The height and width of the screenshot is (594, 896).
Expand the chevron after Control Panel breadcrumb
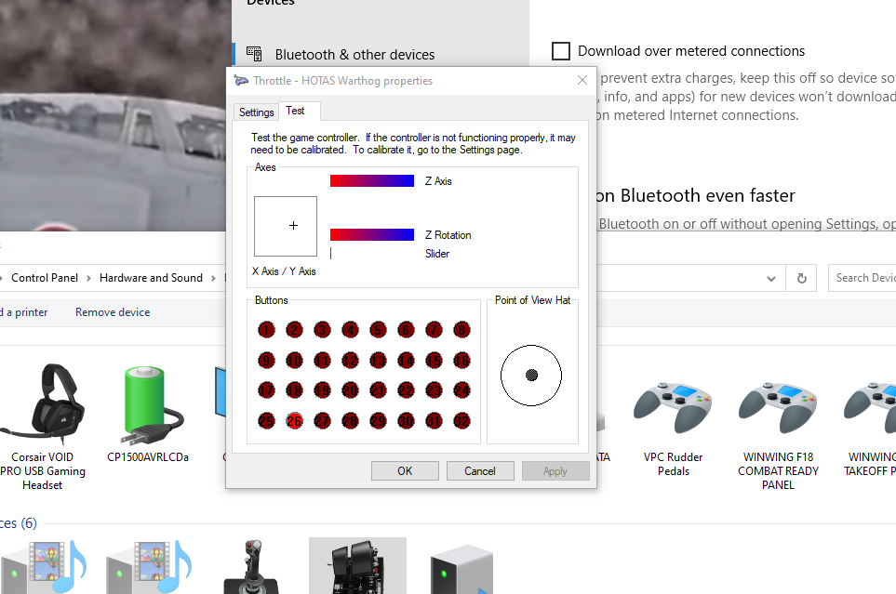(88, 278)
